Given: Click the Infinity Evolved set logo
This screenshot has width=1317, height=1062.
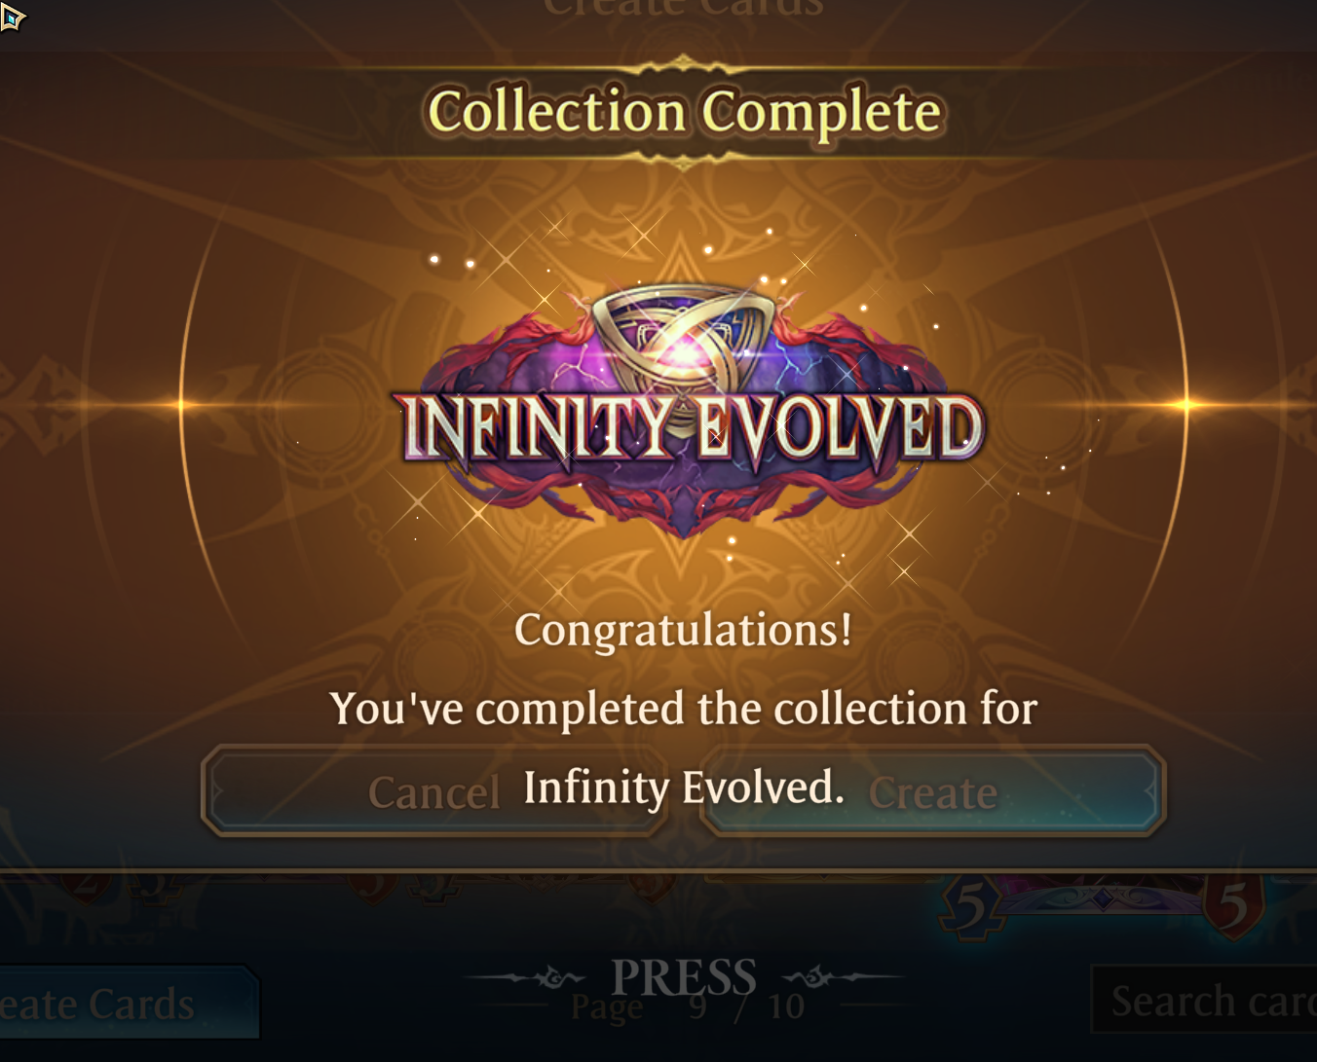Looking at the screenshot, I should click(x=685, y=409).
